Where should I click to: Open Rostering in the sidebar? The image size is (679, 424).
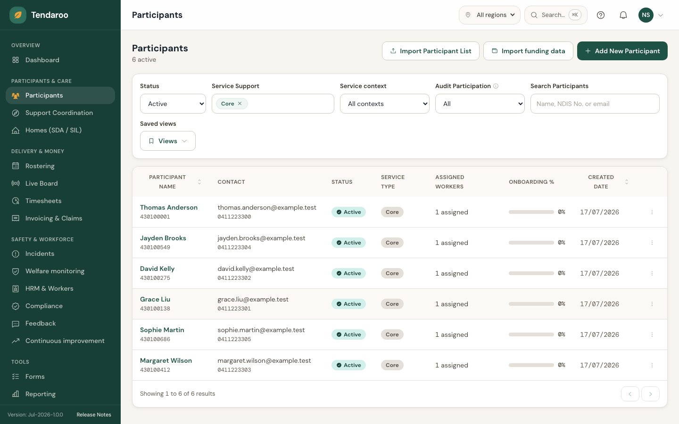(60, 166)
